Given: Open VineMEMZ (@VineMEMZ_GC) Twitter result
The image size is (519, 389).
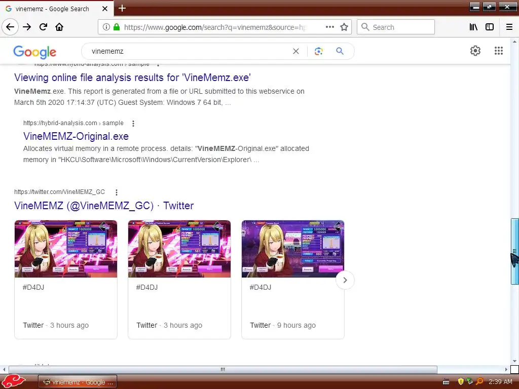Looking at the screenshot, I should pyautogui.click(x=104, y=206).
